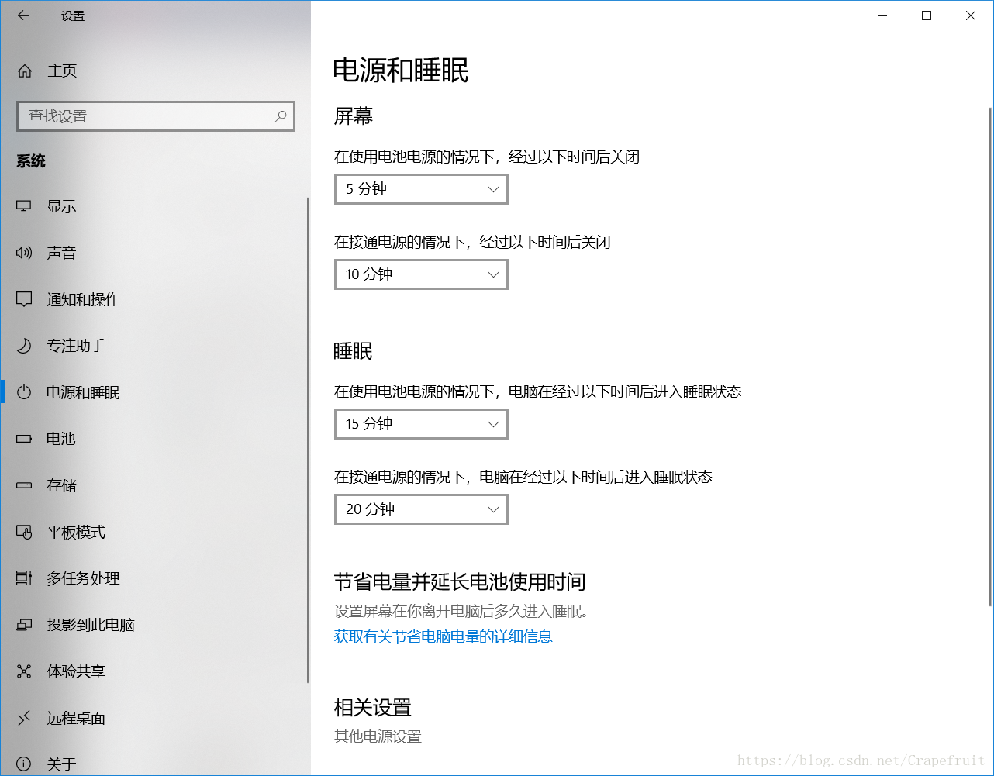This screenshot has width=994, height=776.
Task: Click the 显示 monitor icon
Action: pos(24,206)
